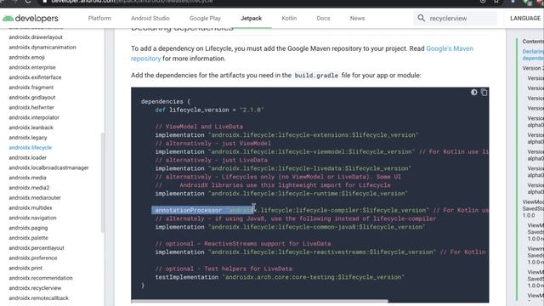Open androidx.legacy in sidebar

28,138
